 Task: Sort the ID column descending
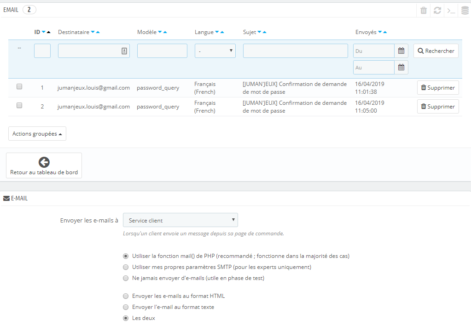pos(44,32)
